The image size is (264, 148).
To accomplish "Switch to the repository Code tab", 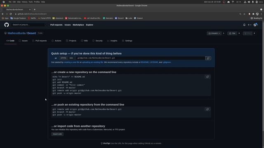I will click(10, 41).
